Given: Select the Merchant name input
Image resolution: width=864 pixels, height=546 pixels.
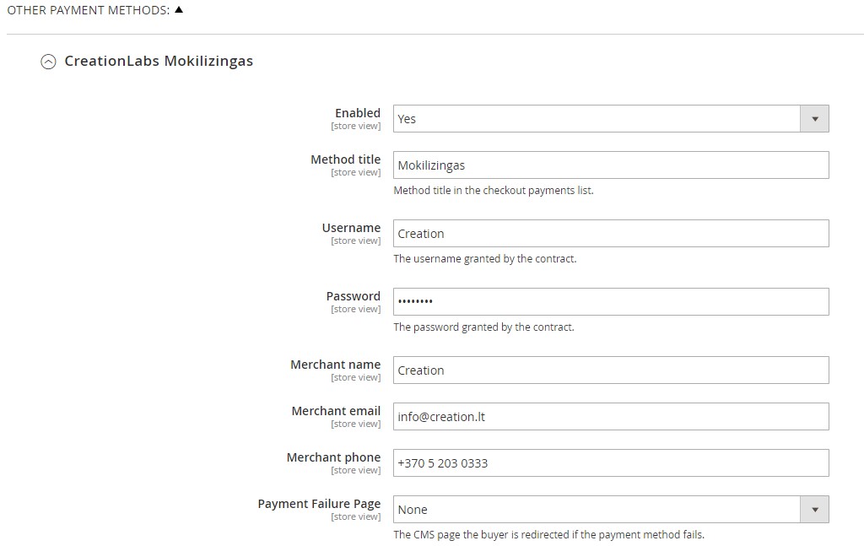Looking at the screenshot, I should pos(611,370).
